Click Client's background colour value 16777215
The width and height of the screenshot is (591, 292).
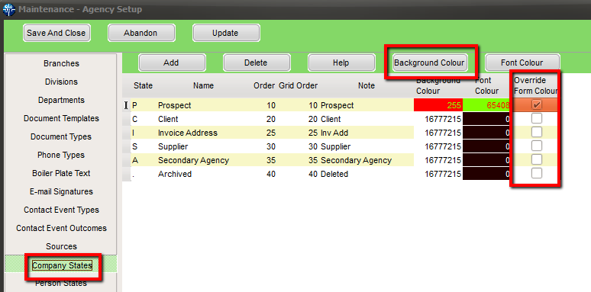pyautogui.click(x=443, y=119)
